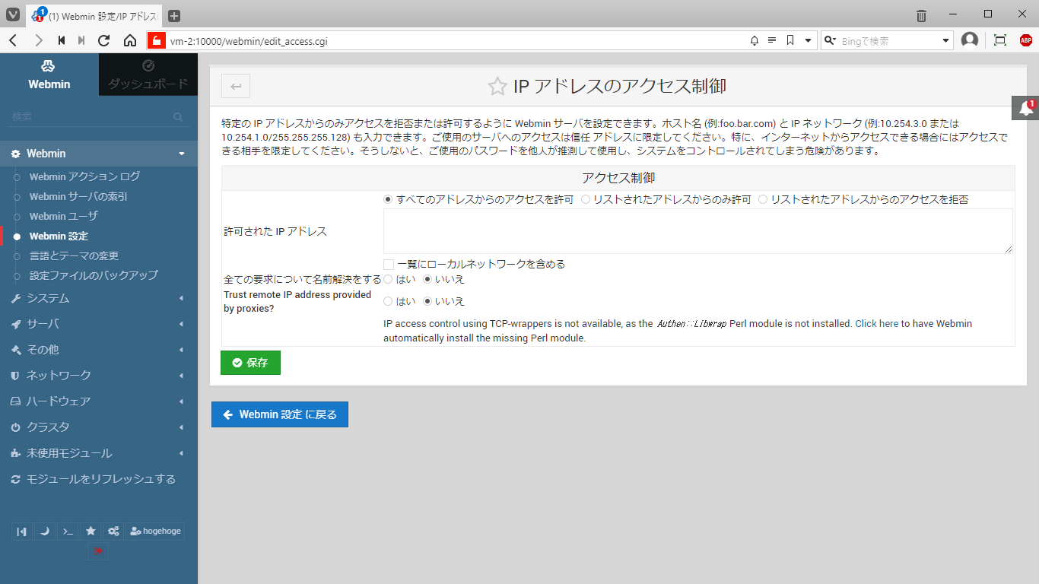The height and width of the screenshot is (584, 1039).
Task: Switch to the Webmin tab
Action: pos(49,75)
